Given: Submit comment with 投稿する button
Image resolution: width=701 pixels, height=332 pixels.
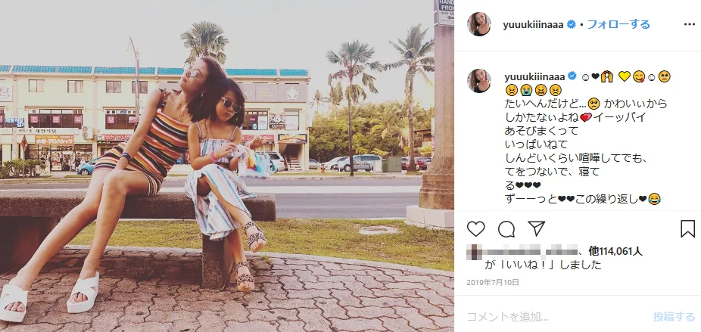Looking at the screenshot, I should coord(674,317).
